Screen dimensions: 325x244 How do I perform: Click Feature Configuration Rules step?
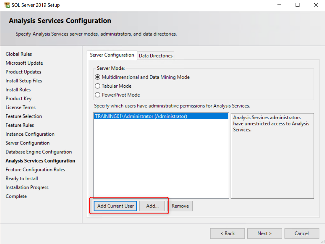pos(35,170)
